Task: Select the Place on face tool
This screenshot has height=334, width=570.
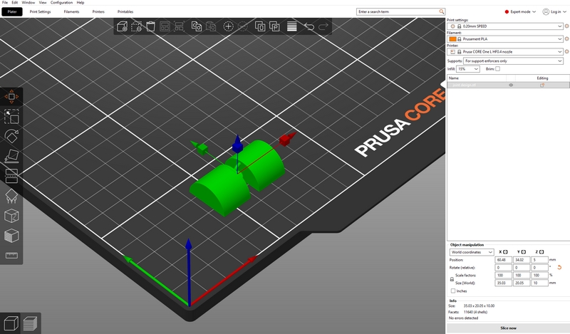Action: coord(11,156)
